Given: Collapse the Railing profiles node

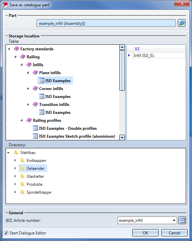Looking at the screenshot, I should [x=21, y=120].
